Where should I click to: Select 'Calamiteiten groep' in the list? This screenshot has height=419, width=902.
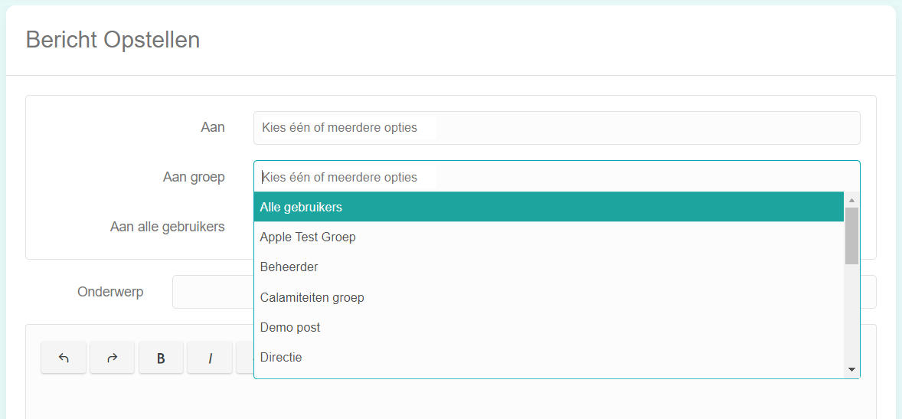tap(549, 297)
